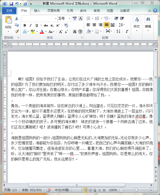Click the Copy icon

click(x=16, y=25)
